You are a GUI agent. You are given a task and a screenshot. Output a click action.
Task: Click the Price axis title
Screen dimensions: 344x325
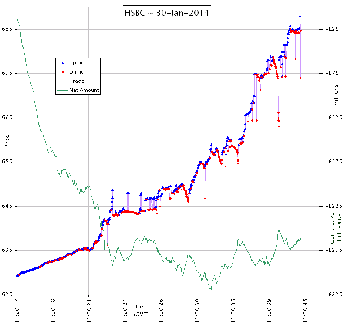pos(7,141)
